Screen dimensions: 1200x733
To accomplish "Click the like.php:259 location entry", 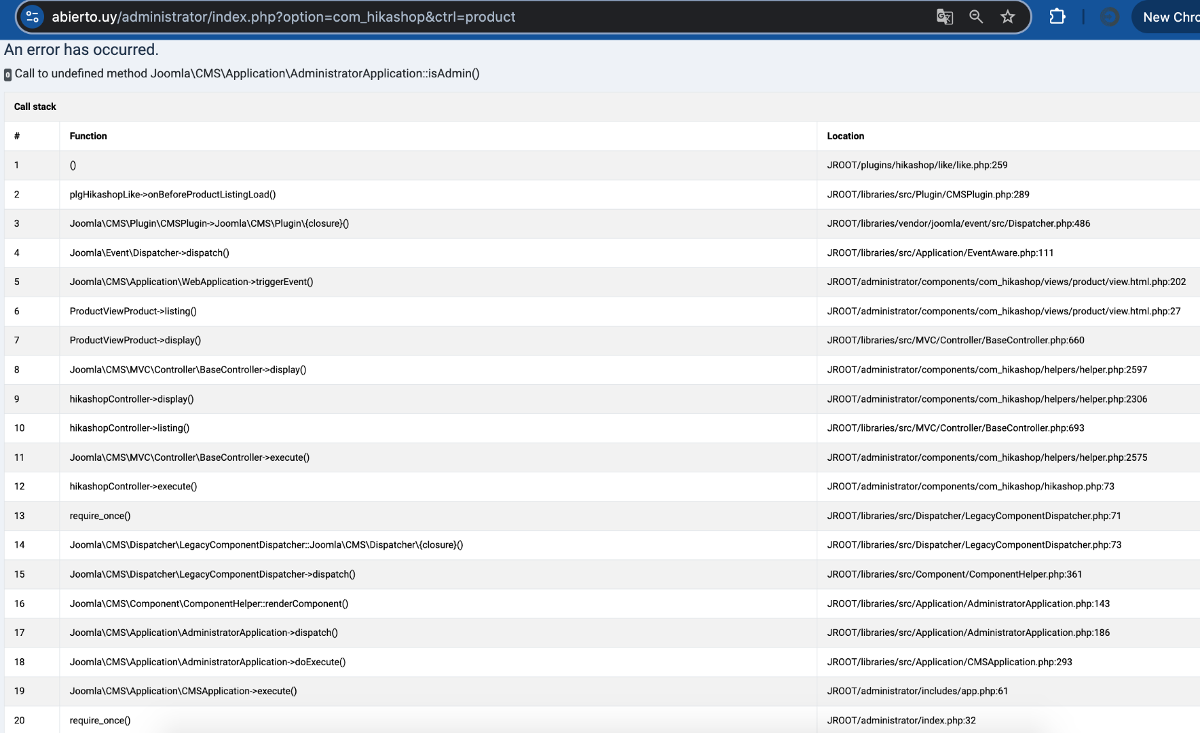I will [917, 165].
